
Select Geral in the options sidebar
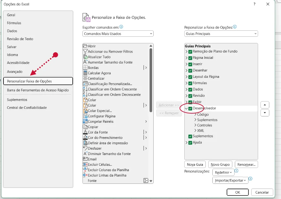click(11, 15)
